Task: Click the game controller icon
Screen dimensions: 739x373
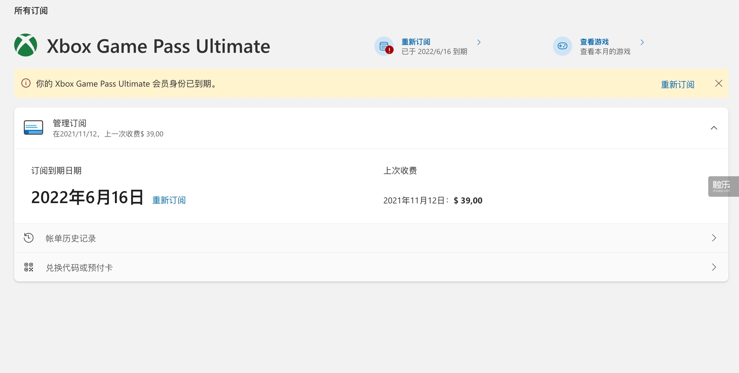Action: [562, 46]
